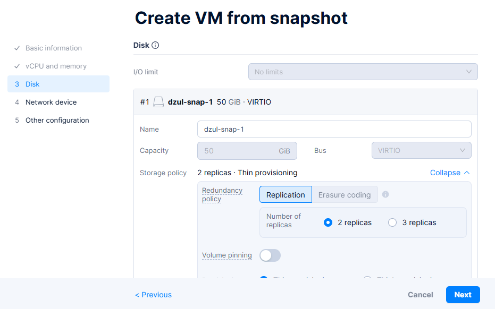The width and height of the screenshot is (495, 309).
Task: Go to the Network device step
Action: (x=51, y=102)
